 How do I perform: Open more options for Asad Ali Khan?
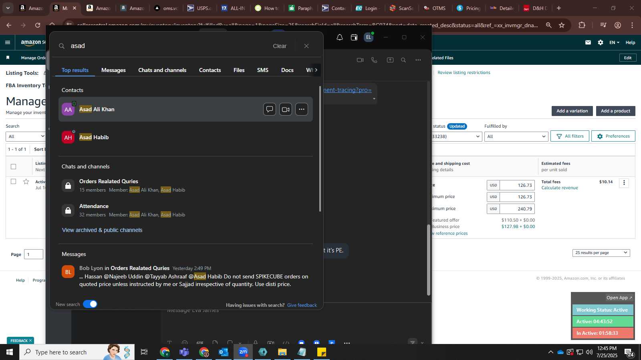click(x=302, y=109)
